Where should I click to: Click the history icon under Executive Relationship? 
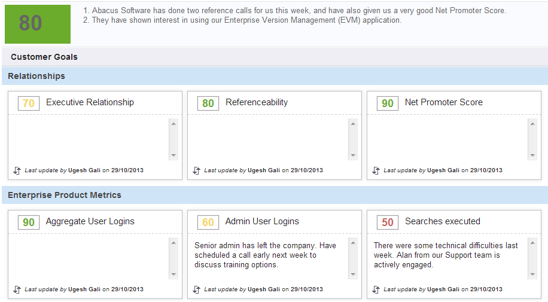point(17,170)
